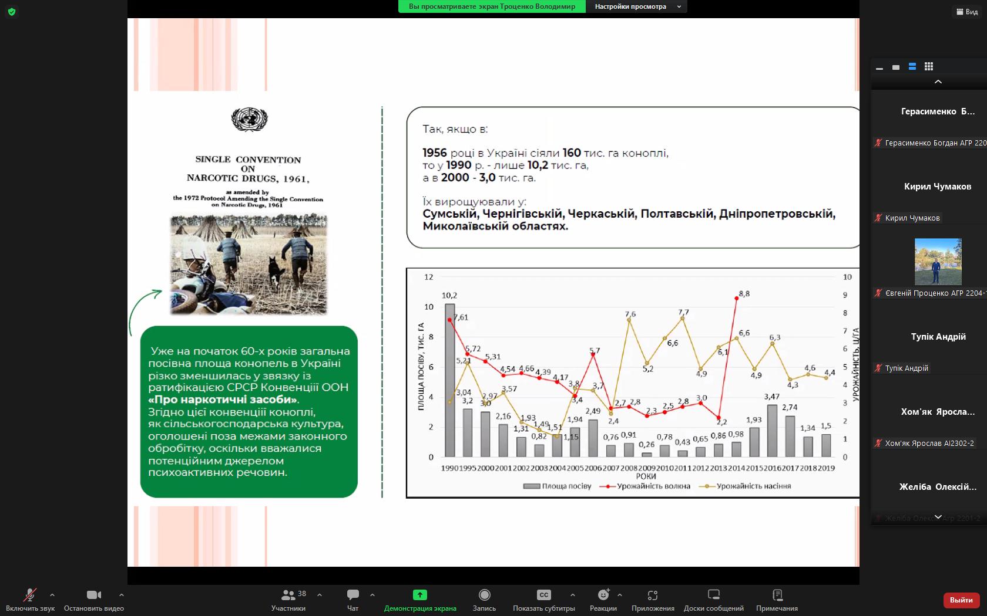
Task: Open audio options arrow next to microphone
Action: 52,595
